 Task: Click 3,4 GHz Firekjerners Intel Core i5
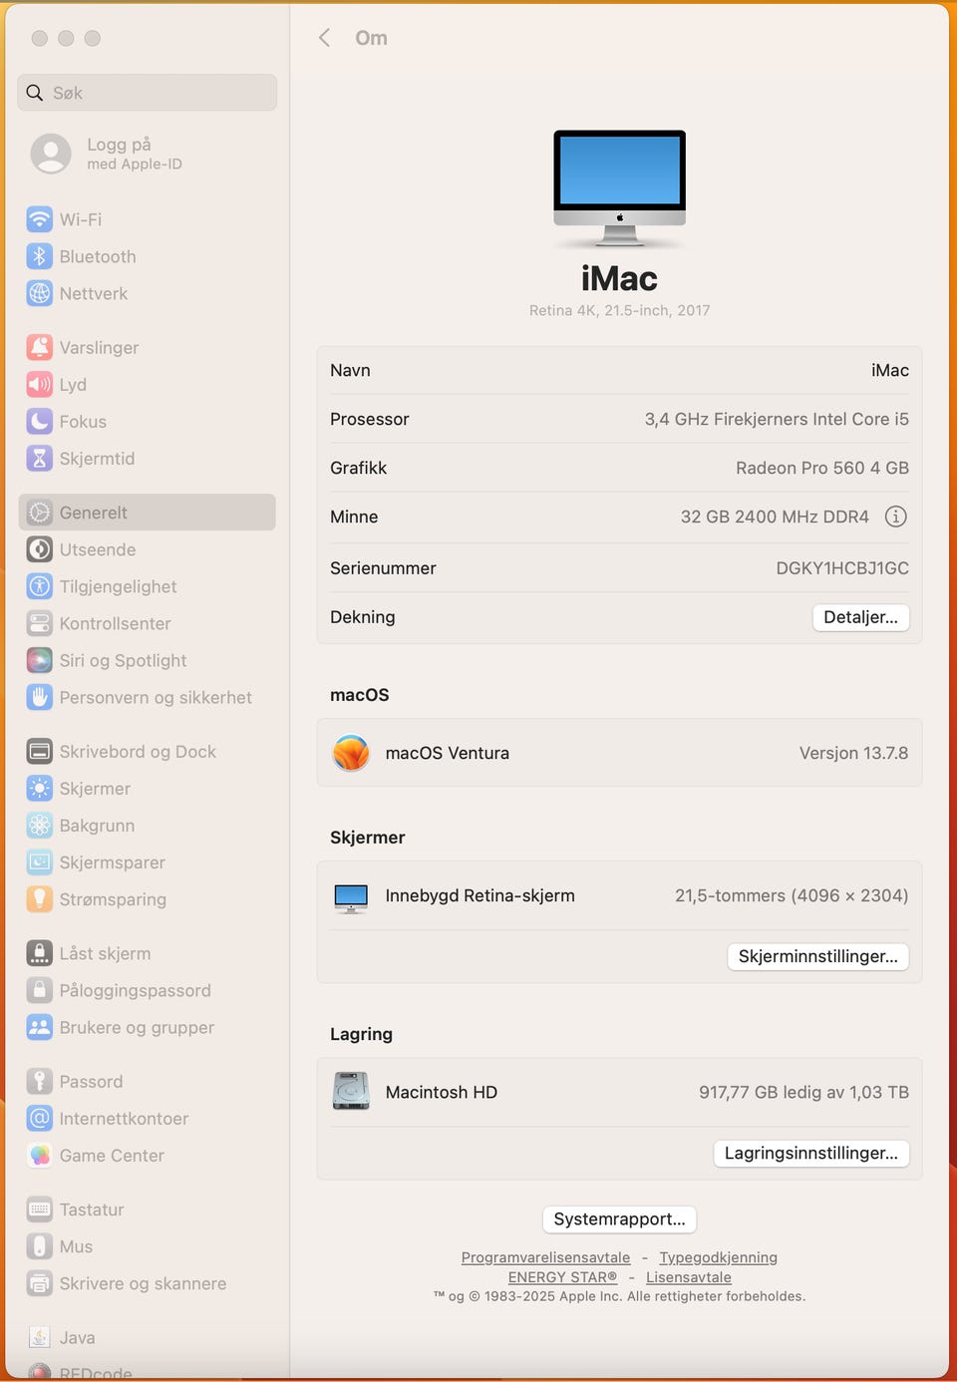click(777, 419)
